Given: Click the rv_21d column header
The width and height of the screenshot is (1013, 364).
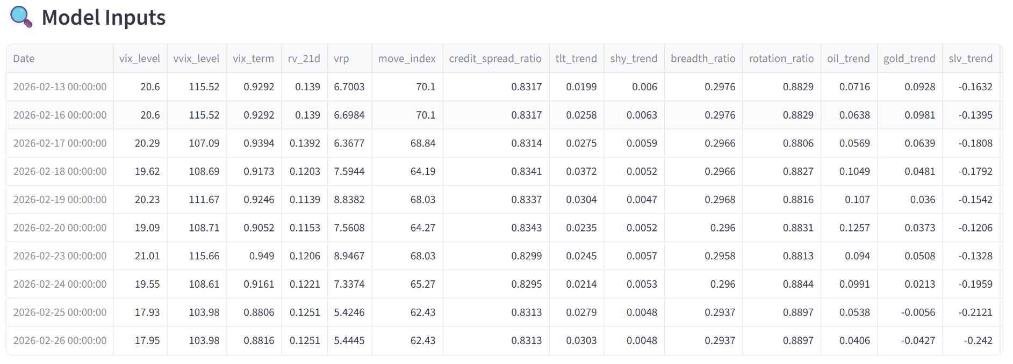Looking at the screenshot, I should click(305, 59).
